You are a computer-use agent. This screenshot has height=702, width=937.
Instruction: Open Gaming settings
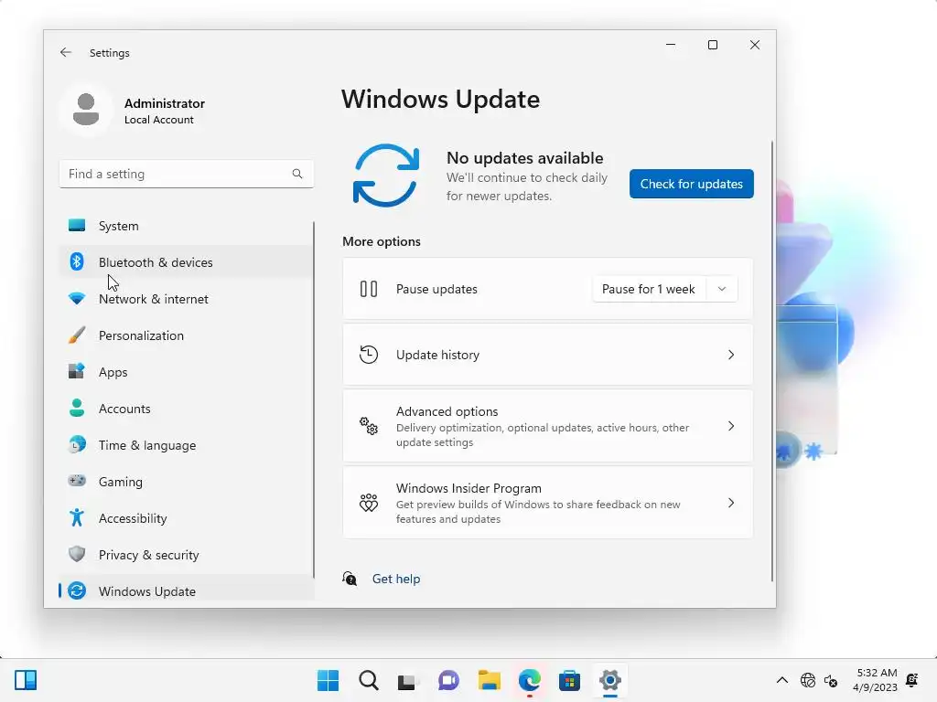click(x=186, y=481)
